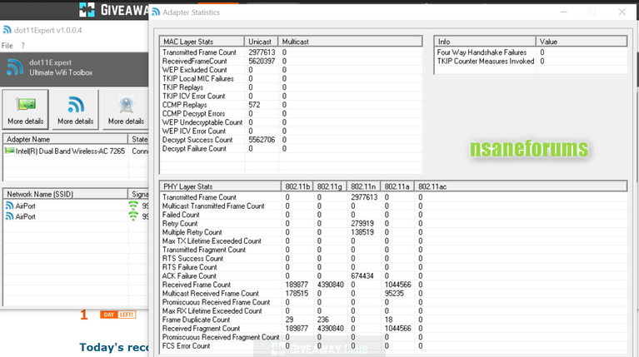Open the File menu in dot11Expert
Image resolution: width=639 pixels, height=357 pixels.
pos(7,46)
